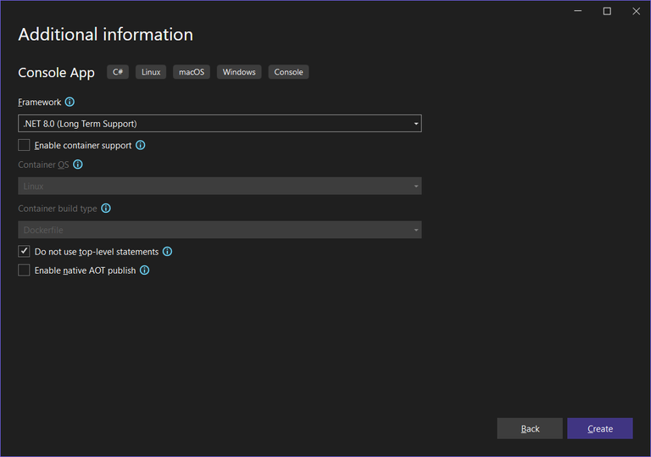
Task: Open the Framework dropdown showing .NET 8.0
Action: (220, 124)
